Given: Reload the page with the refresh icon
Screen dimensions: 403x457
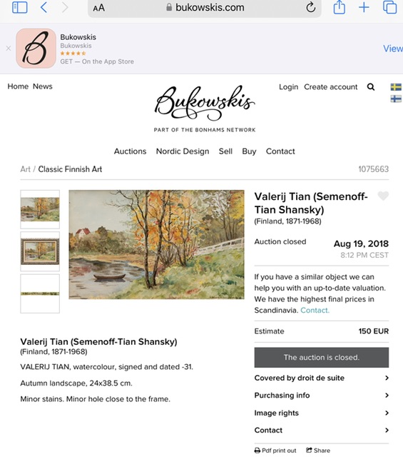Looking at the screenshot, I should click(311, 7).
